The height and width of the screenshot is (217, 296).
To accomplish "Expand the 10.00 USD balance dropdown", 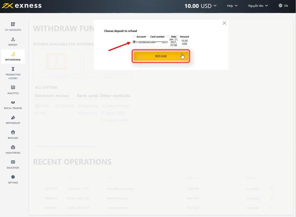I will [200, 6].
